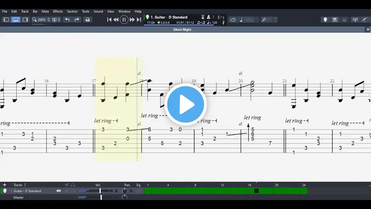Open the File menu
Image resolution: width=371 pixels, height=209 pixels.
point(5,11)
